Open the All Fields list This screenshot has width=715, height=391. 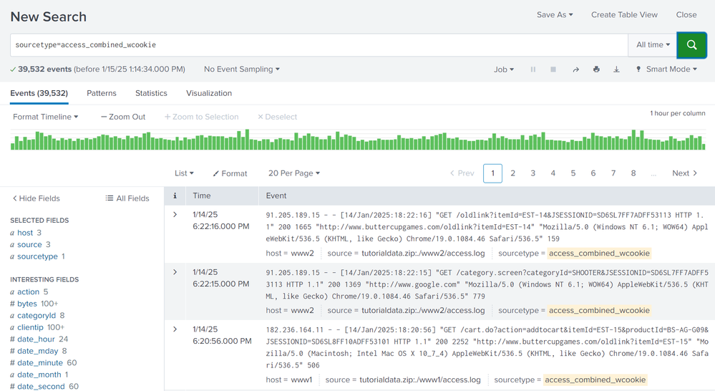click(127, 198)
